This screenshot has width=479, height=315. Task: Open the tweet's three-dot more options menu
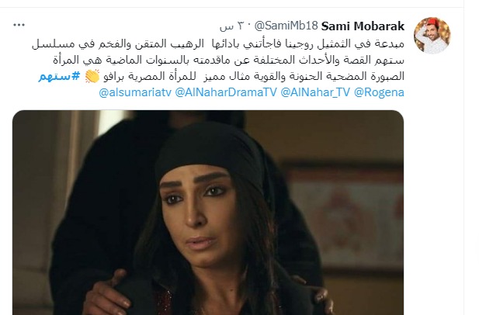(19, 26)
